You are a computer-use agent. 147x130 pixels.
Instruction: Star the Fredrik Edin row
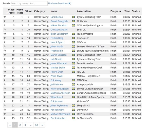[x=5, y=51]
